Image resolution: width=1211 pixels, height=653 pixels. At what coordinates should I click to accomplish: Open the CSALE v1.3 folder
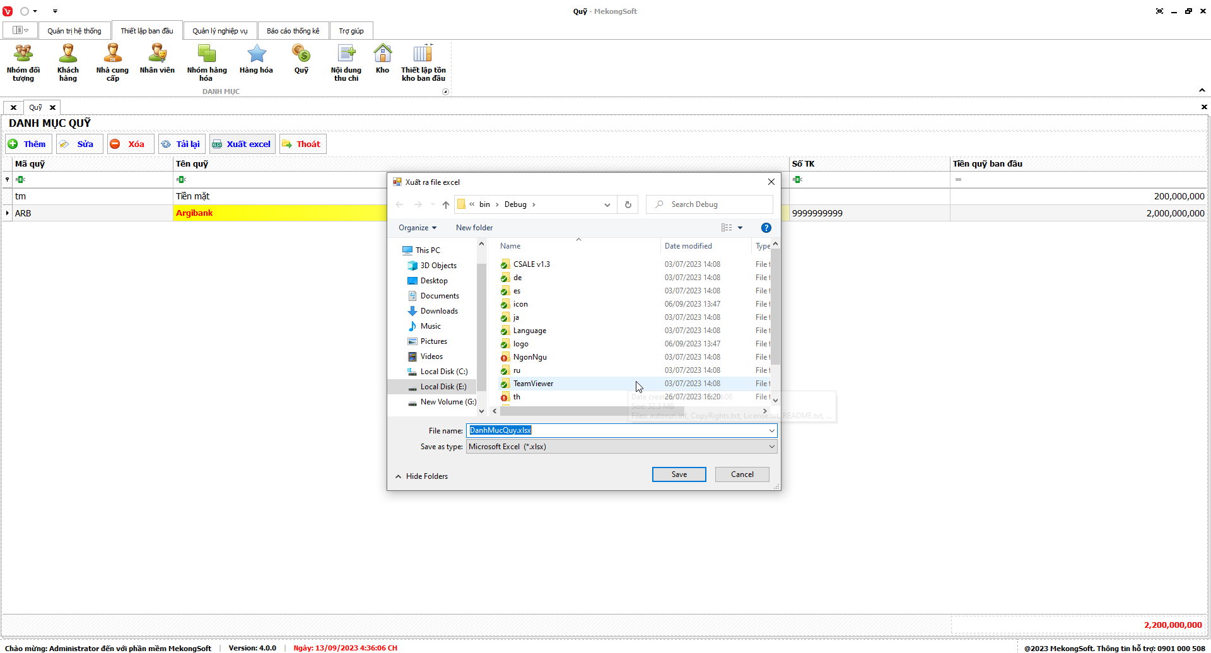click(x=532, y=264)
